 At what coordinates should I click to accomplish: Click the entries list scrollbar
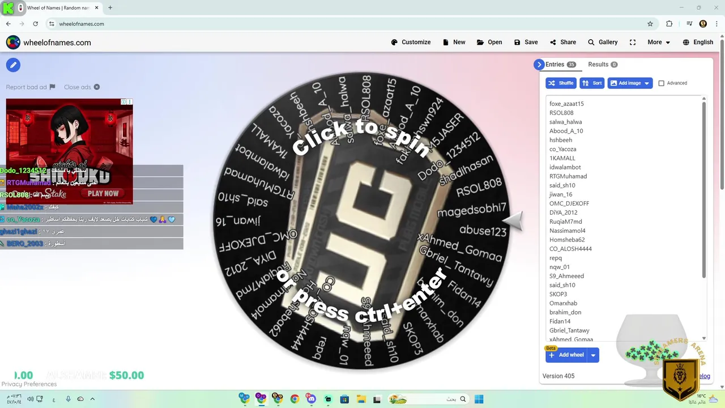[704, 190]
